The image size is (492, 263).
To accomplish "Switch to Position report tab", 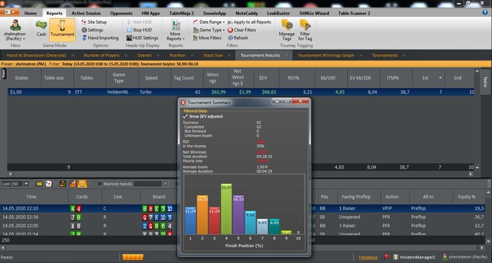I will (x=177, y=56).
